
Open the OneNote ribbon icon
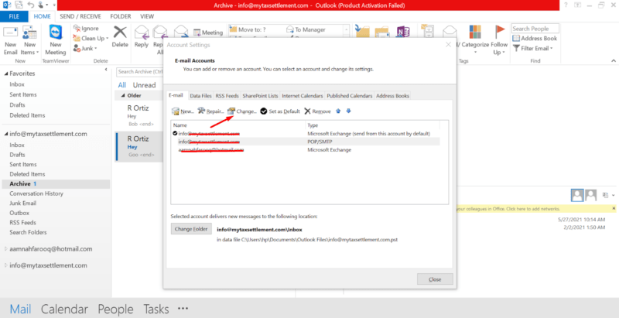tap(402, 31)
